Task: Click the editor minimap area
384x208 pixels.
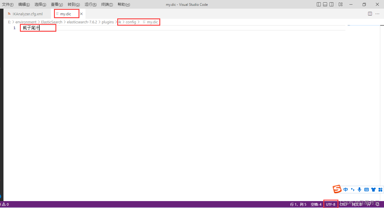Action: click(x=364, y=112)
